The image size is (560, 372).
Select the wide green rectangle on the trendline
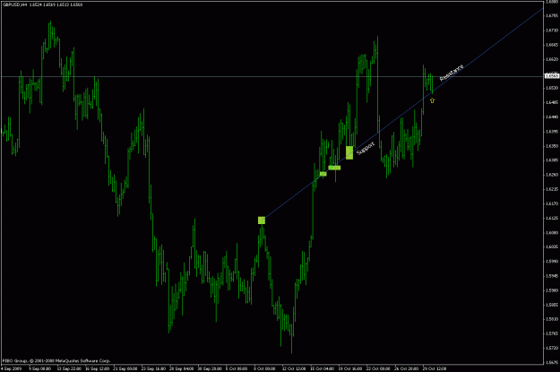[334, 168]
